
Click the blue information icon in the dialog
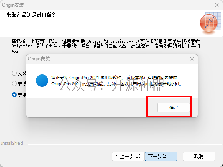[42, 81]
